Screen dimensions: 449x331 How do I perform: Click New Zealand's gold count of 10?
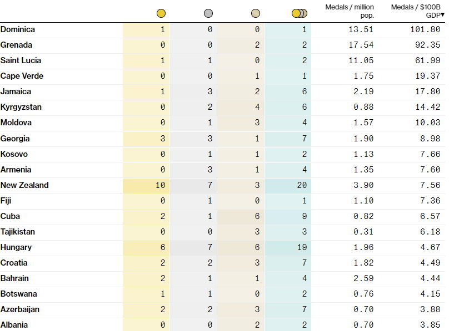coord(161,185)
